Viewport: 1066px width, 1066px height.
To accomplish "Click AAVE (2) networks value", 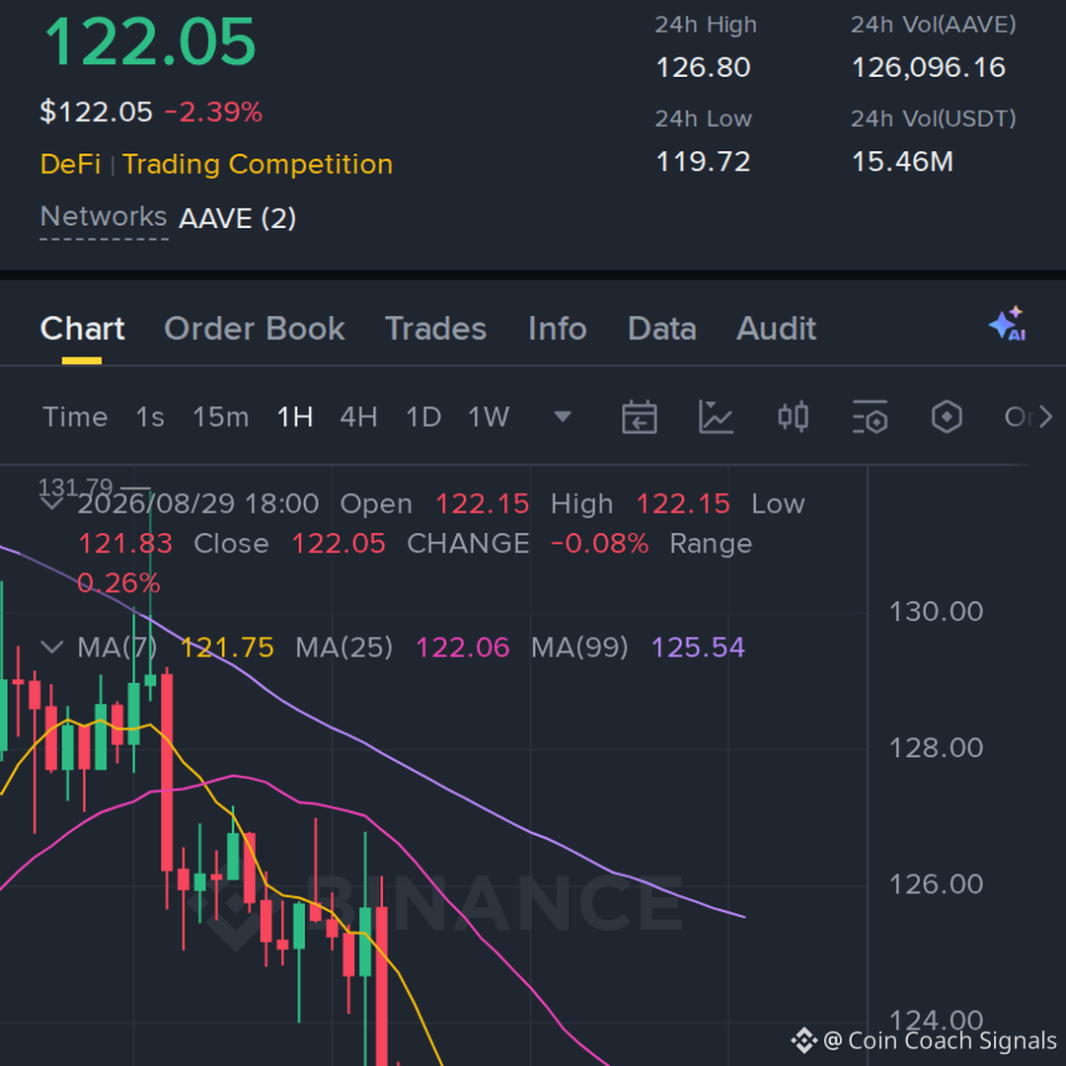I will pos(237,218).
